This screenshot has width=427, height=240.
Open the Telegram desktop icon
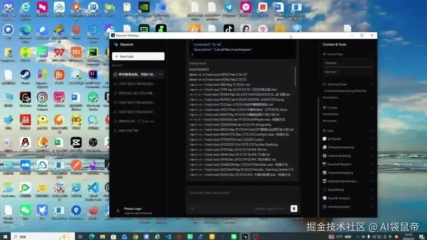(229, 10)
